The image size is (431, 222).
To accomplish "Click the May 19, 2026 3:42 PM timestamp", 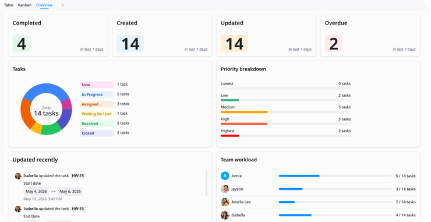I will click(x=43, y=199).
